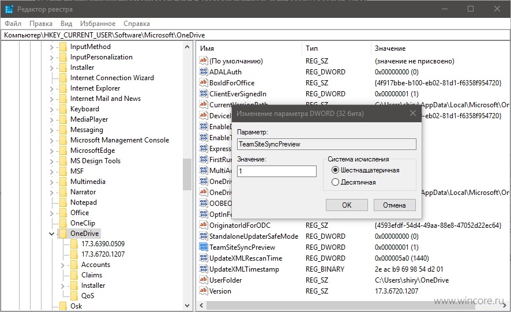Close the DWORD edit dialog
The width and height of the screenshot is (511, 312).
pyautogui.click(x=412, y=113)
